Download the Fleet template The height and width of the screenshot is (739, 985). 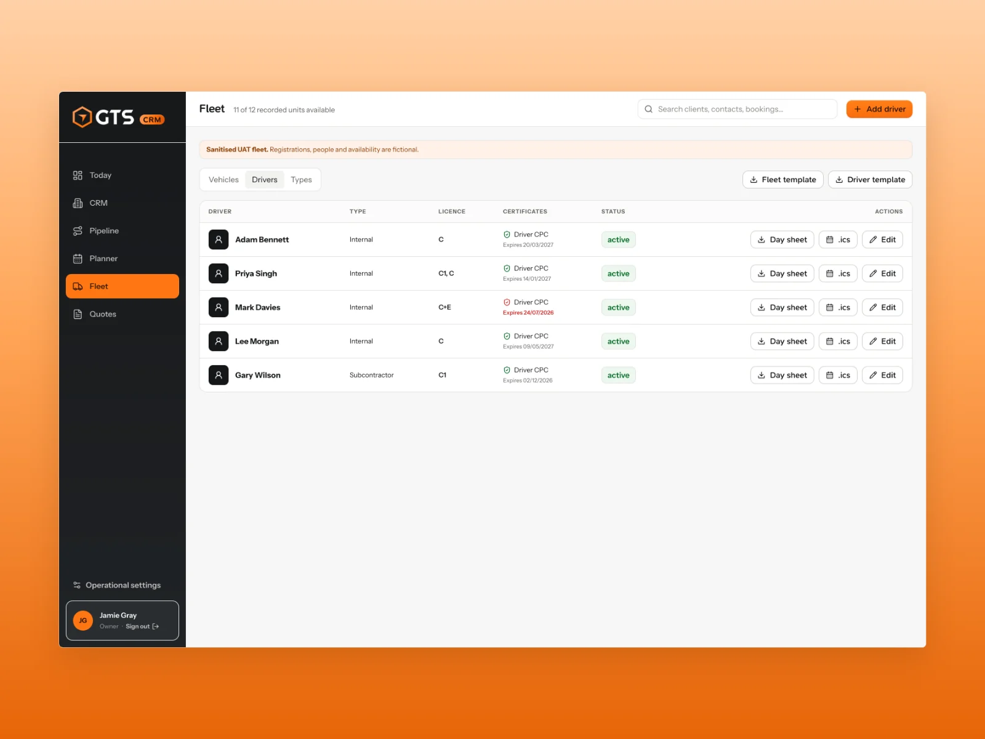pyautogui.click(x=782, y=180)
